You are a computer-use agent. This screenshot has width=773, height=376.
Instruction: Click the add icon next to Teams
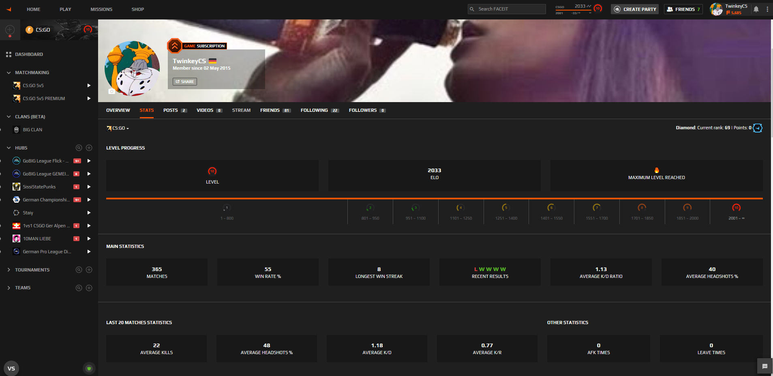pos(89,288)
